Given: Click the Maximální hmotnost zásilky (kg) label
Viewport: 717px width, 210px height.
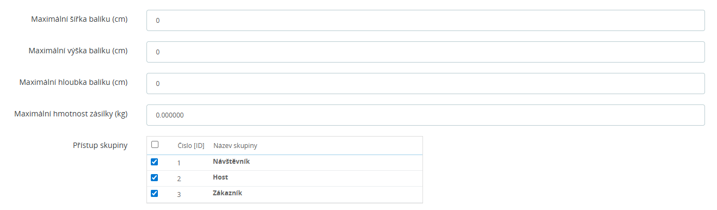Looking at the screenshot, I should click(x=71, y=114).
